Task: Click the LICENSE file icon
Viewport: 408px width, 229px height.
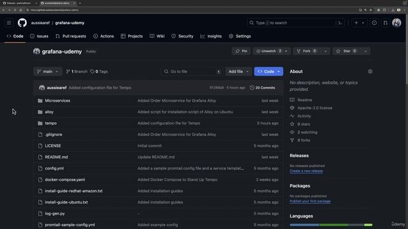Action: click(x=40, y=146)
